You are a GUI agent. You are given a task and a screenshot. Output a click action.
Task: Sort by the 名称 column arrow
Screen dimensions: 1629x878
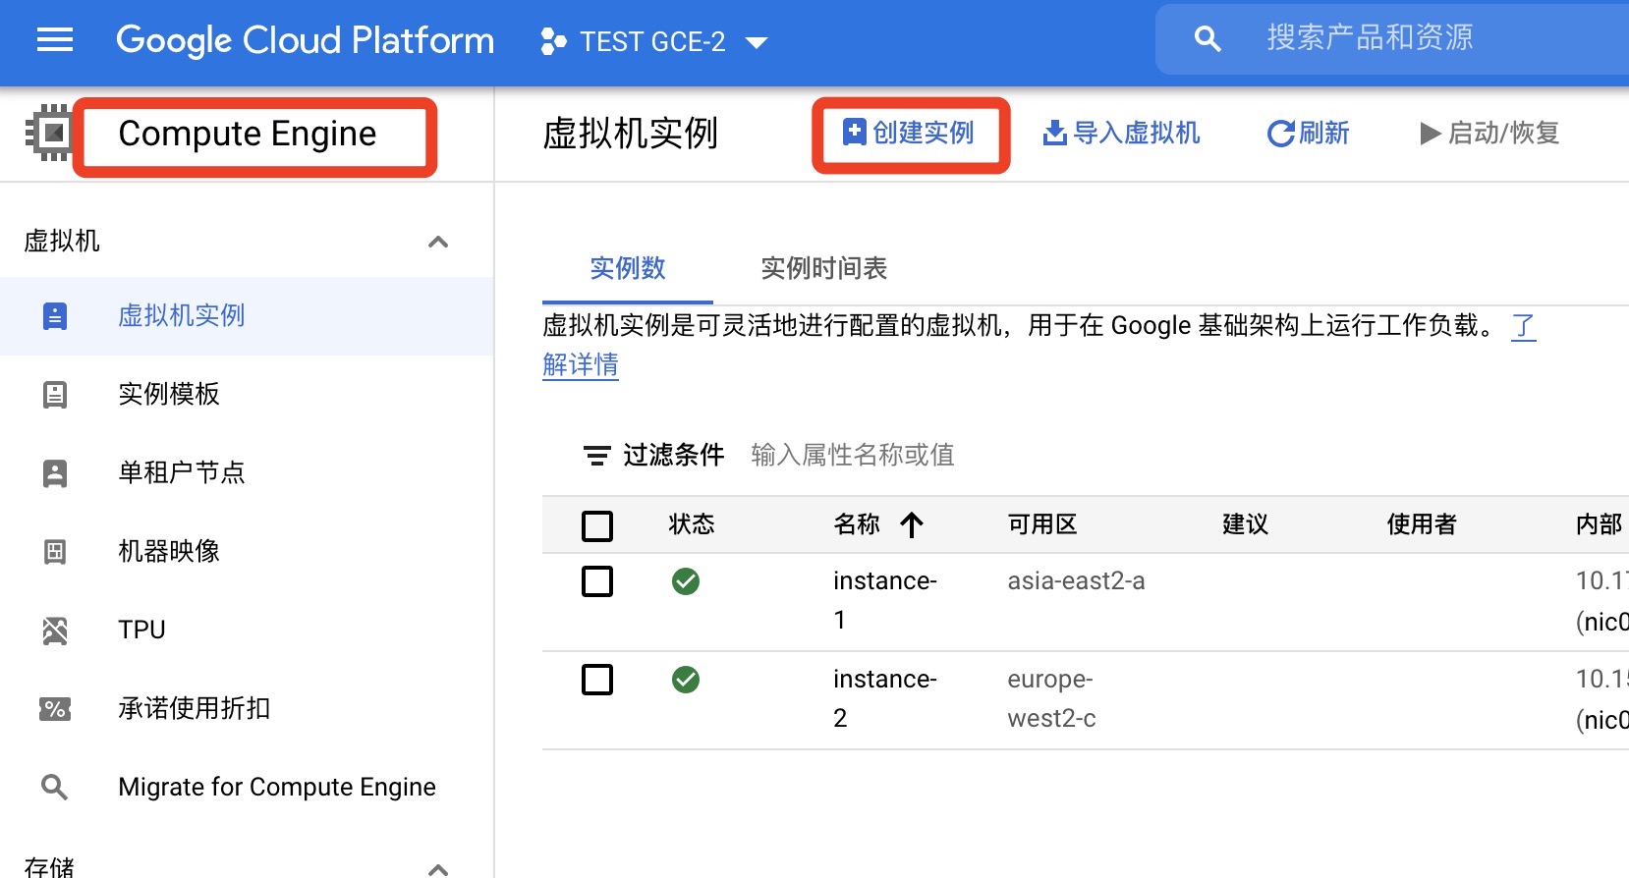[x=912, y=525]
